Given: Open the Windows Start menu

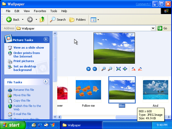Looking at the screenshot, I should [x=13, y=125].
